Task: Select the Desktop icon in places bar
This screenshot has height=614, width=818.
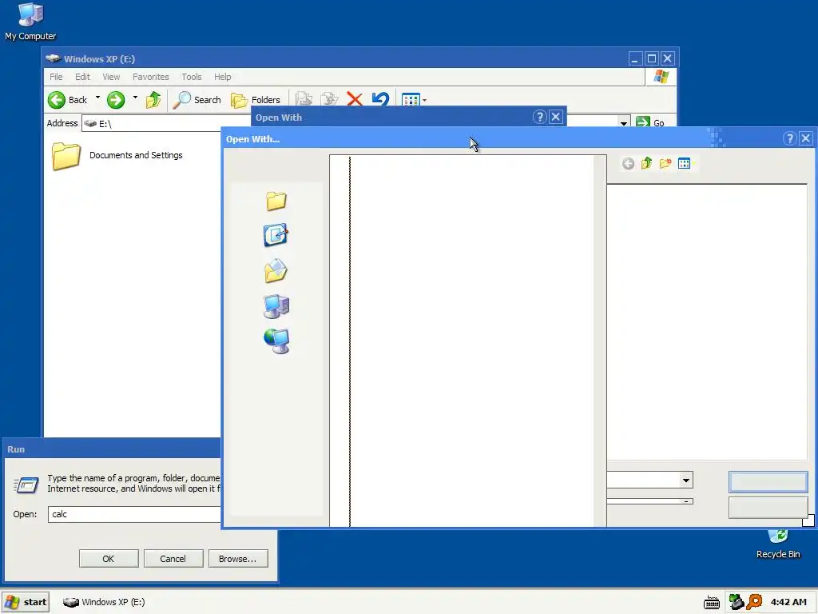Action: pos(276,235)
